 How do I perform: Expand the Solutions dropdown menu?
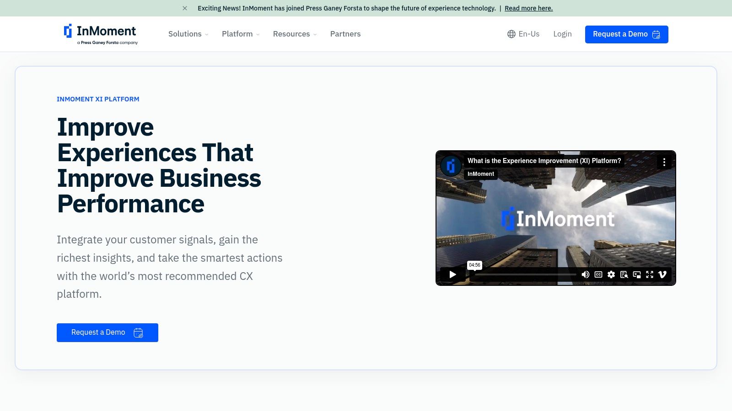coord(188,34)
